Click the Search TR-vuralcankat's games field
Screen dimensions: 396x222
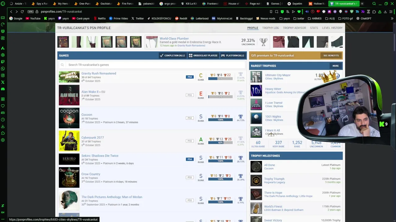pyautogui.click(x=152, y=65)
